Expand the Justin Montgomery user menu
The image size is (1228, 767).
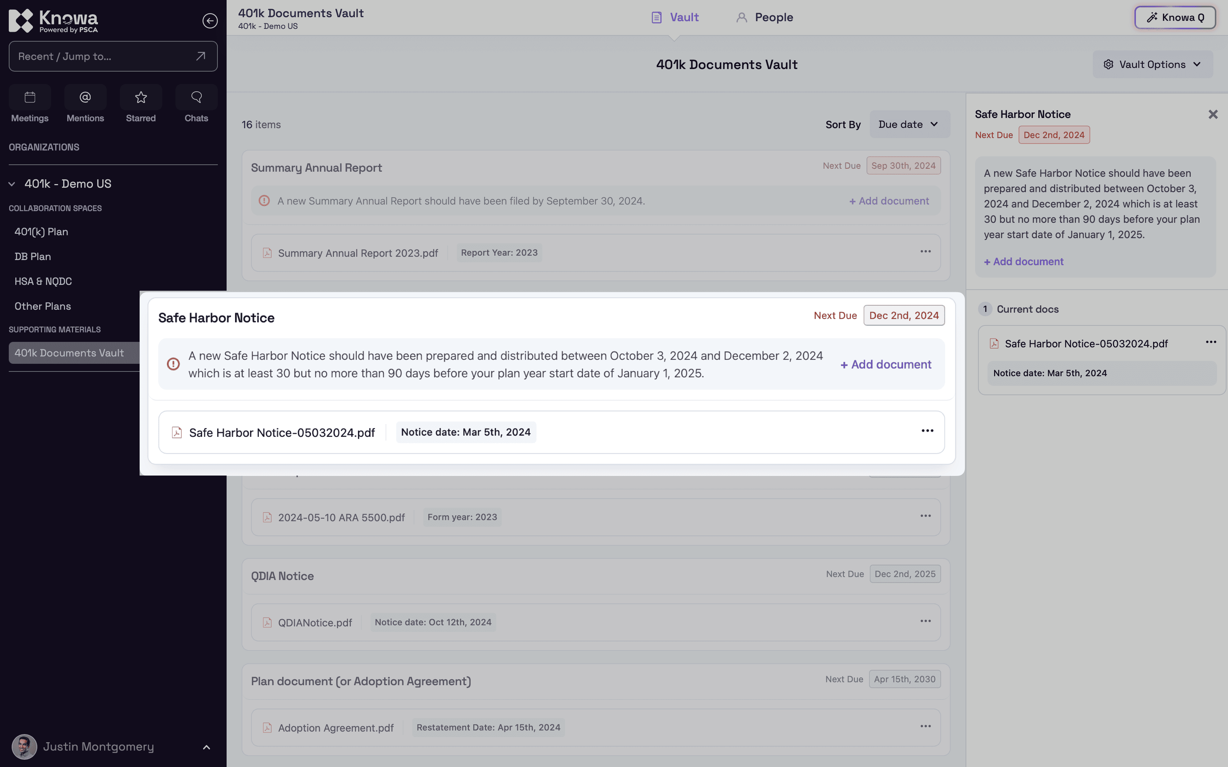[x=206, y=747]
